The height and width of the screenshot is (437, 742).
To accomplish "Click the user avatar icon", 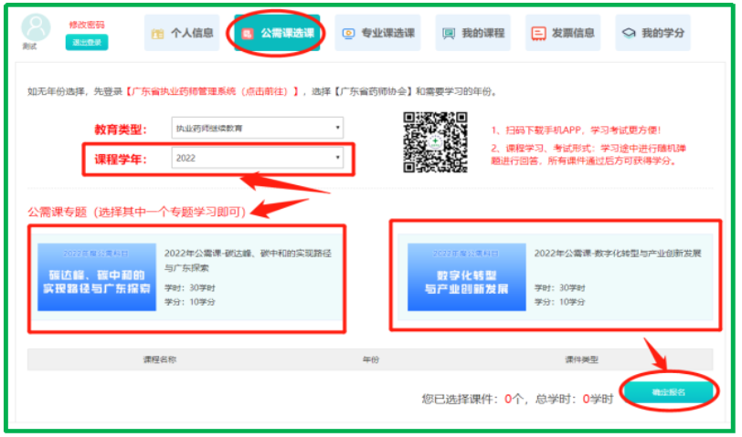I will [x=36, y=27].
